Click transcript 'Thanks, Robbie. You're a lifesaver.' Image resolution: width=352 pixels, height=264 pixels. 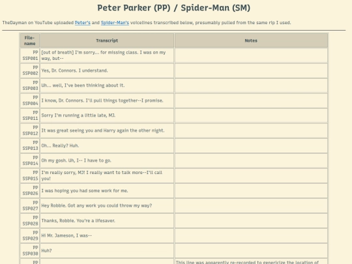point(78,221)
